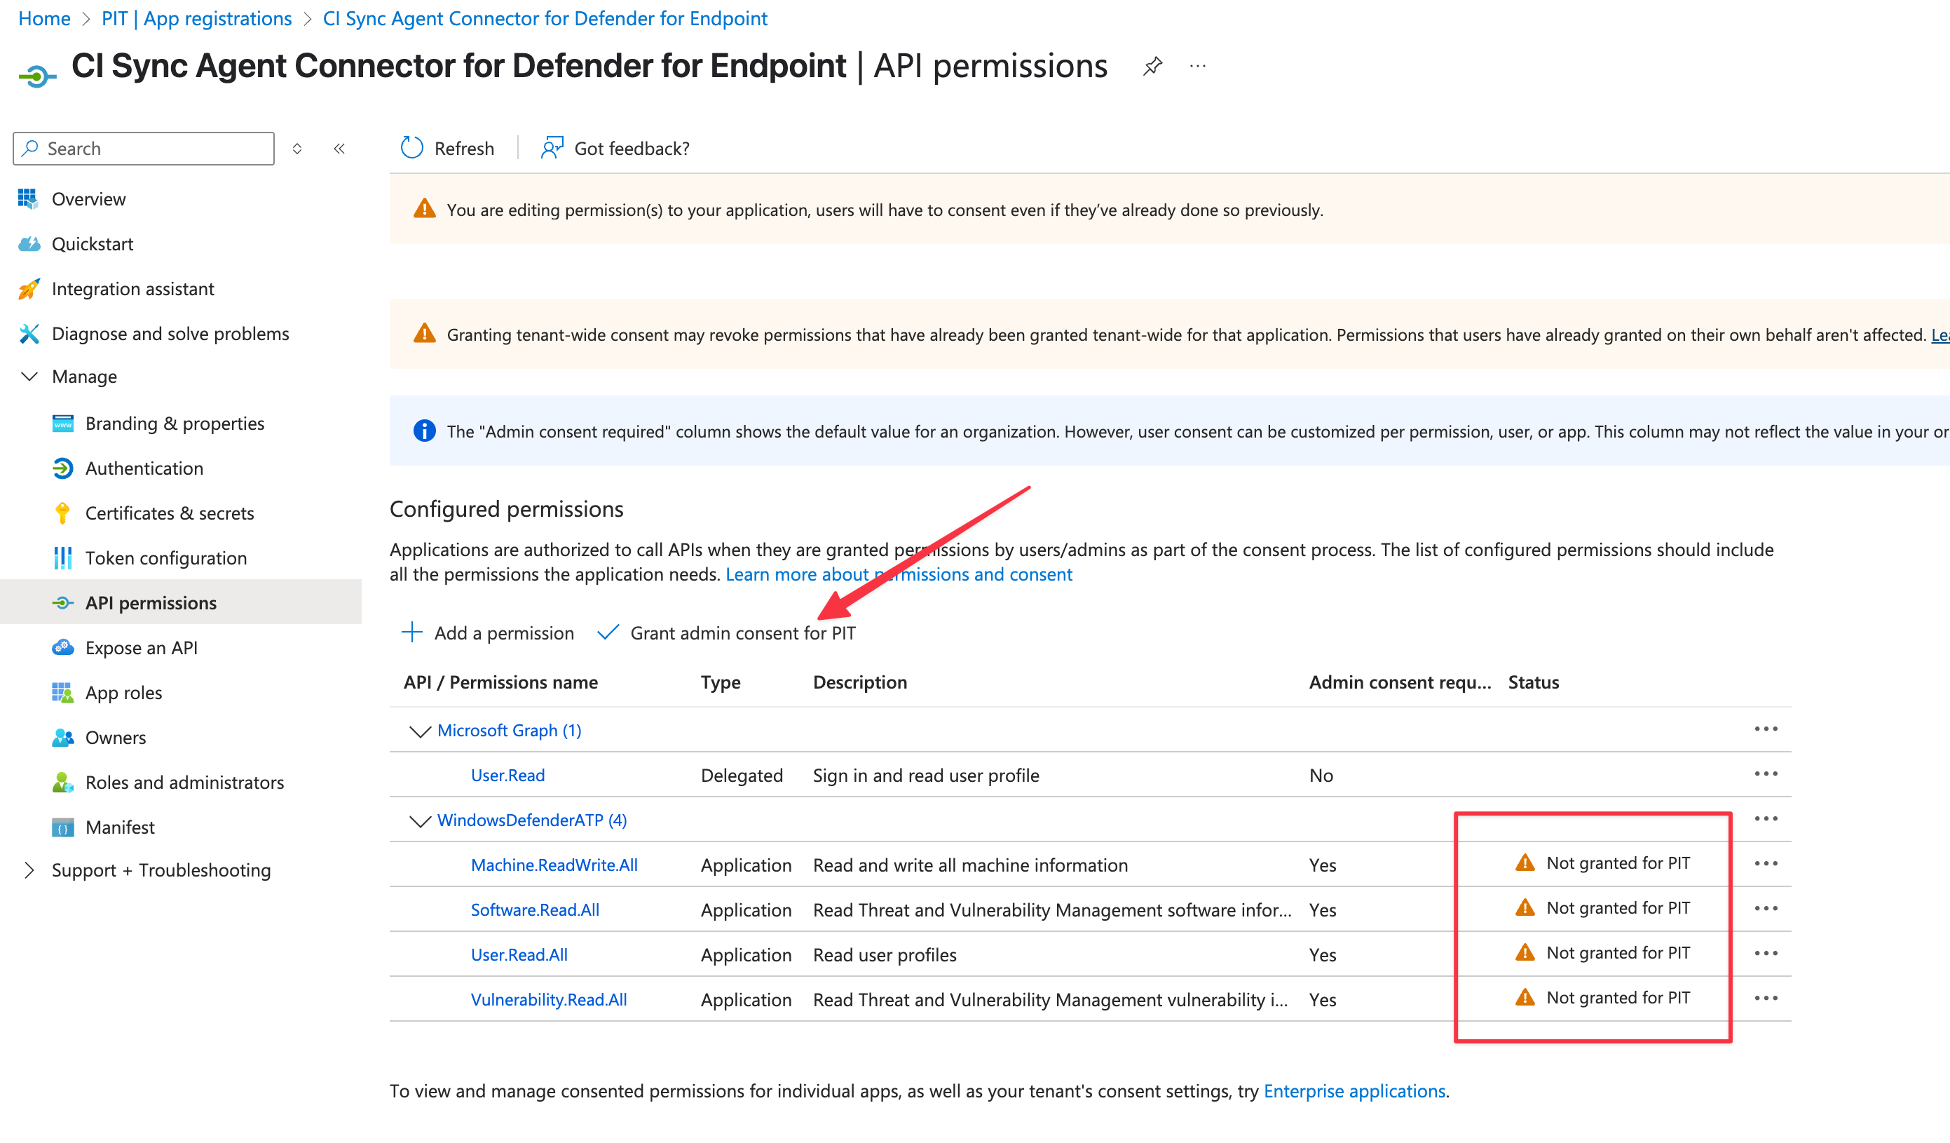Click the Status column header
Viewport: 1950px width, 1143px height.
(1533, 682)
